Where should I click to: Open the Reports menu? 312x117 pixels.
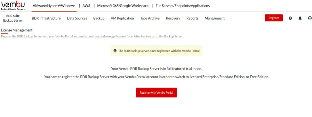(x=192, y=18)
